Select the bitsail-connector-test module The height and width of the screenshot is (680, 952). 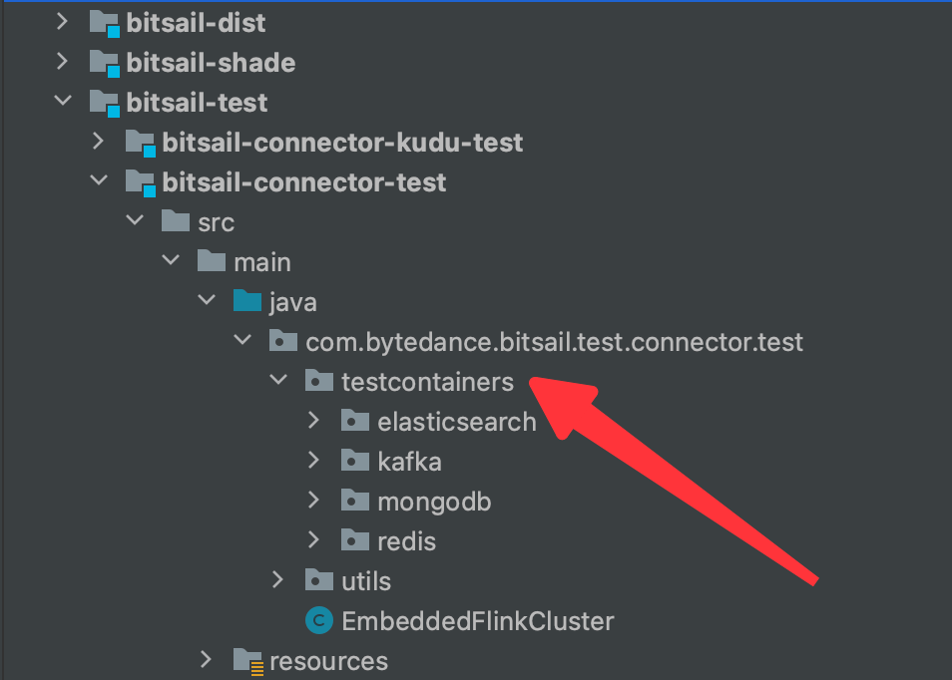[303, 182]
